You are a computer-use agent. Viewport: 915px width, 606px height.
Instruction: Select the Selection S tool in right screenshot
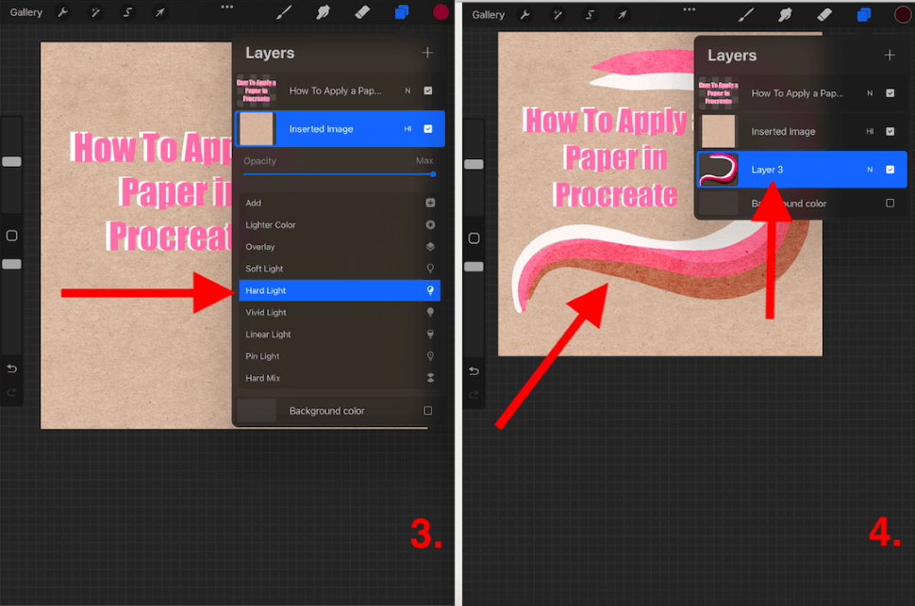pos(590,14)
